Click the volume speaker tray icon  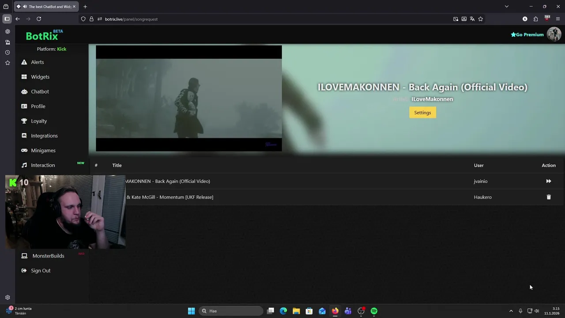(x=537, y=311)
